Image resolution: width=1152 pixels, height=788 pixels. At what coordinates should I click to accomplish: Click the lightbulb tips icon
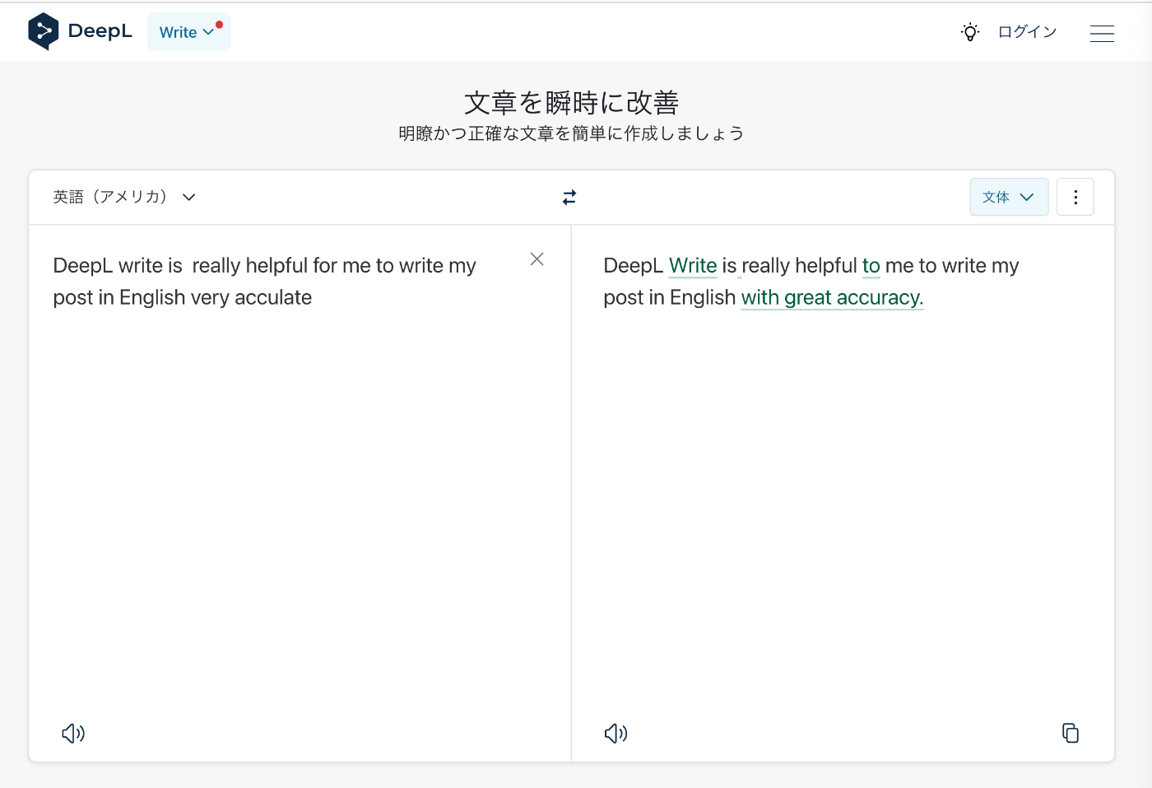tap(970, 32)
